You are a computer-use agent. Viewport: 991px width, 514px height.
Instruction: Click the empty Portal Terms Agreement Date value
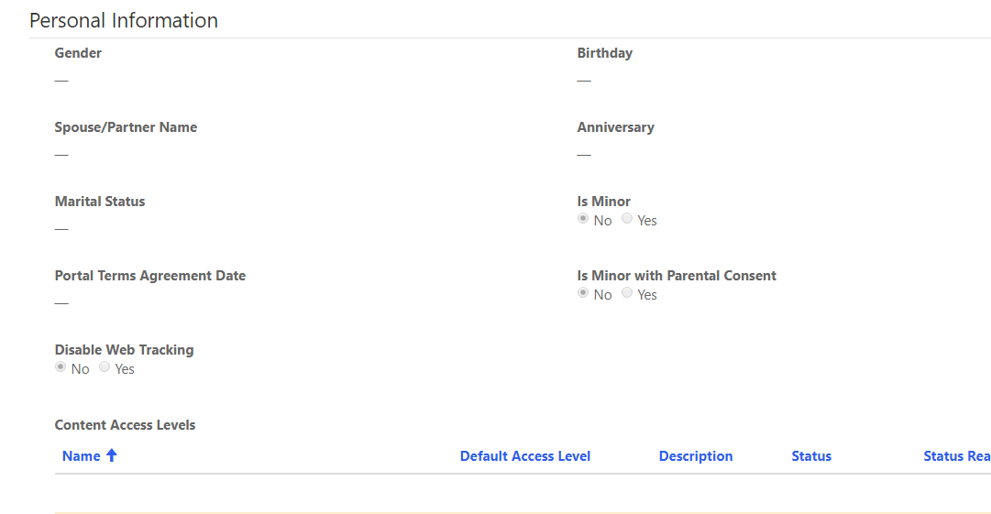[61, 303]
